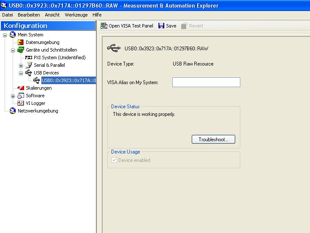
Task: Click Open VISA Test Panel label
Action: [x=131, y=26]
